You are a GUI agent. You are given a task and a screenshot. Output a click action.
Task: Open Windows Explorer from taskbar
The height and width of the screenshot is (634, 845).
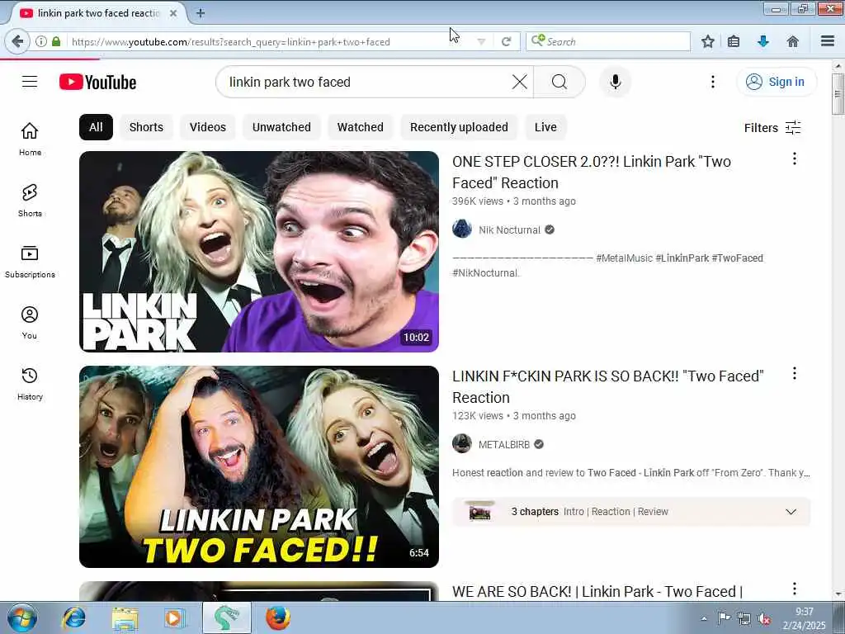[125, 617]
